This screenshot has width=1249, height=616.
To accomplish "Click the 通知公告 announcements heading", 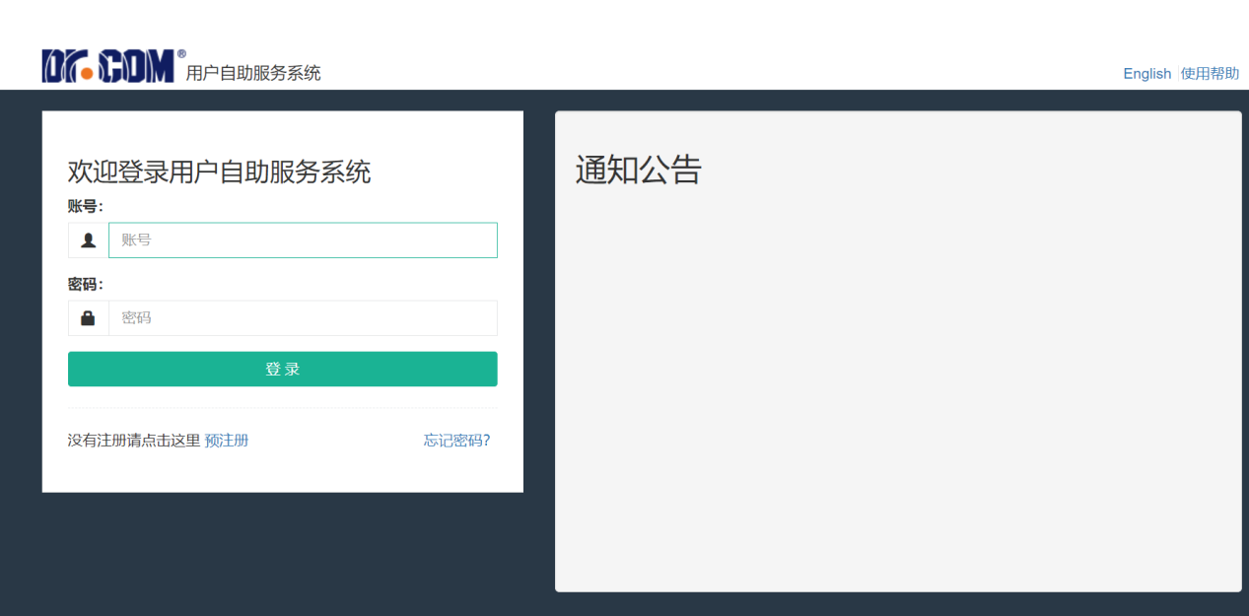I will [638, 171].
